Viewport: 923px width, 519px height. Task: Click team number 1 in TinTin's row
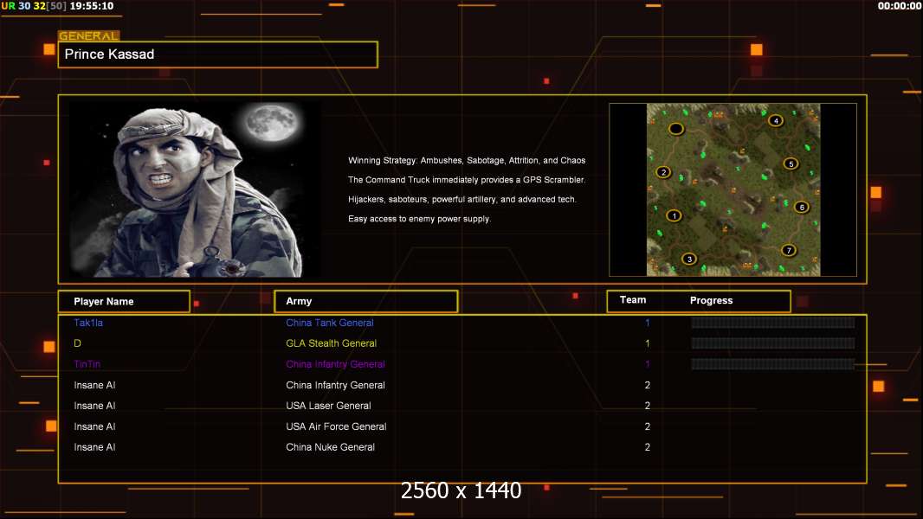pyautogui.click(x=648, y=364)
